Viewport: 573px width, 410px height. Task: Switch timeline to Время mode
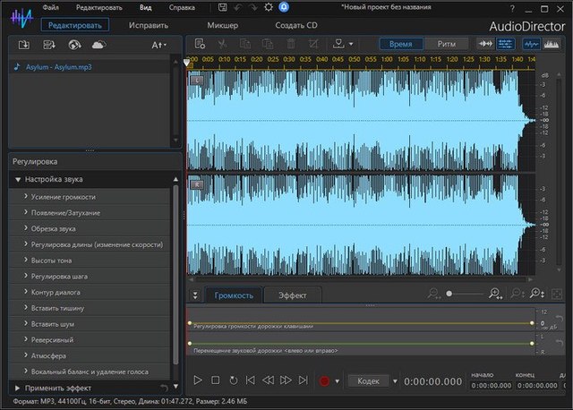400,43
